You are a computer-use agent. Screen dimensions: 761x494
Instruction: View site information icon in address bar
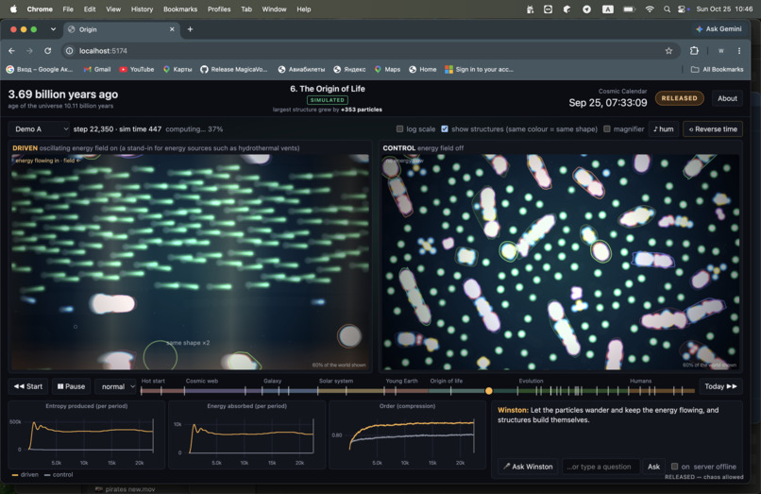(x=70, y=50)
